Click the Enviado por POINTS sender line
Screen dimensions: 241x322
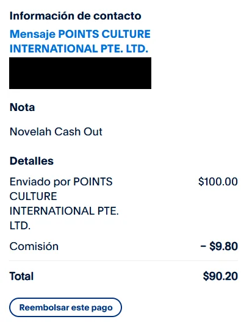(61, 182)
